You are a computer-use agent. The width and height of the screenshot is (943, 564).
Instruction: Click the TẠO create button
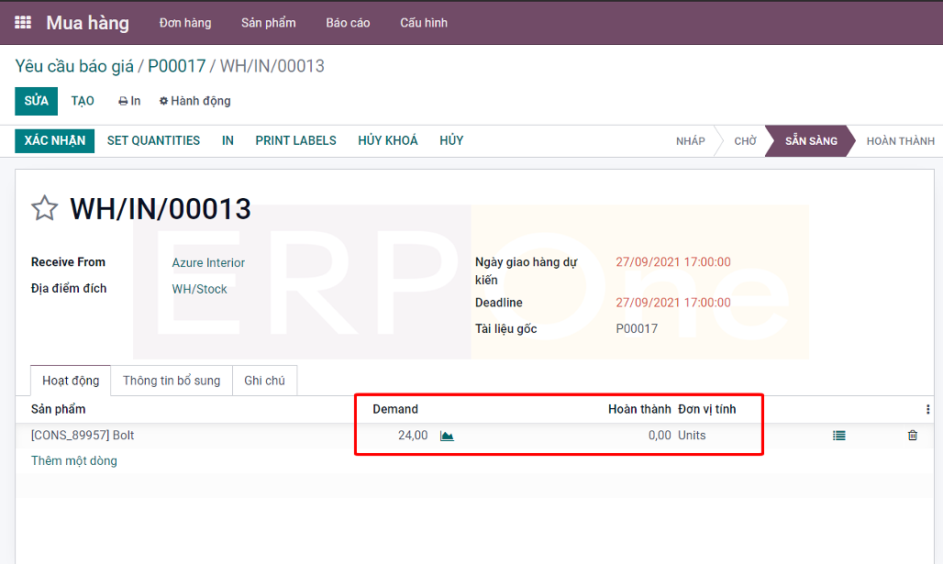click(x=83, y=101)
